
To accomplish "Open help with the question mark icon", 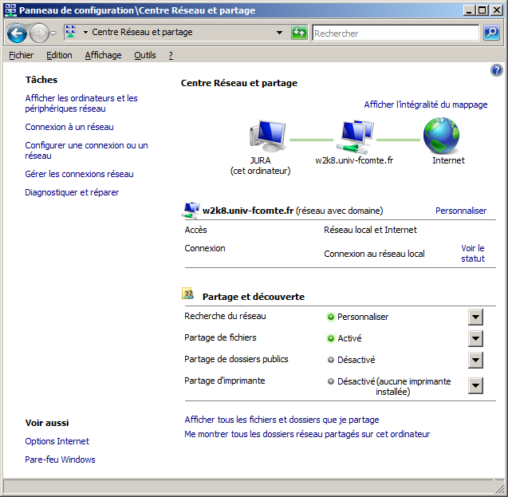I will click(x=496, y=71).
